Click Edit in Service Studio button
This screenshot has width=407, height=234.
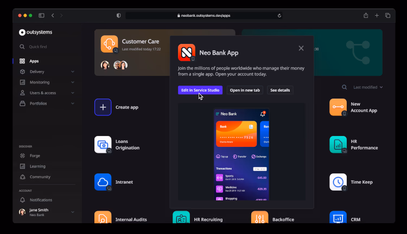200,90
